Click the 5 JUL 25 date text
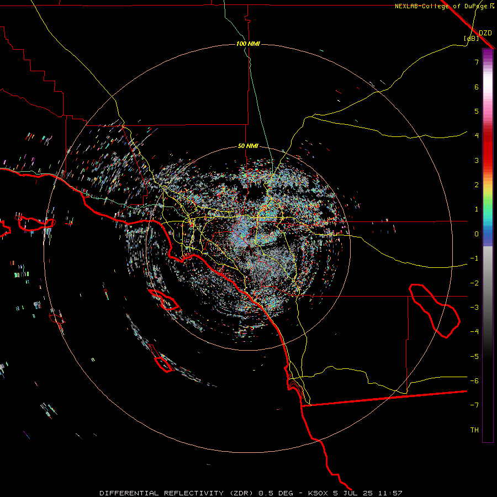The height and width of the screenshot is (497, 497). (x=353, y=493)
